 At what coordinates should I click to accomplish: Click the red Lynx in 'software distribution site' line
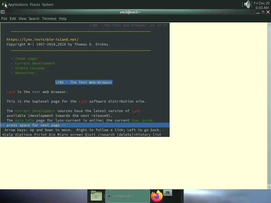pos(83,101)
